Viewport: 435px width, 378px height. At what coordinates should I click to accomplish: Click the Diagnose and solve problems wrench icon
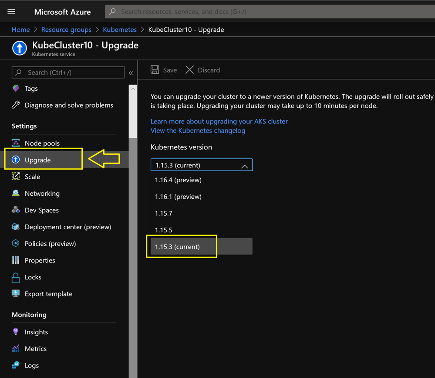tap(16, 105)
